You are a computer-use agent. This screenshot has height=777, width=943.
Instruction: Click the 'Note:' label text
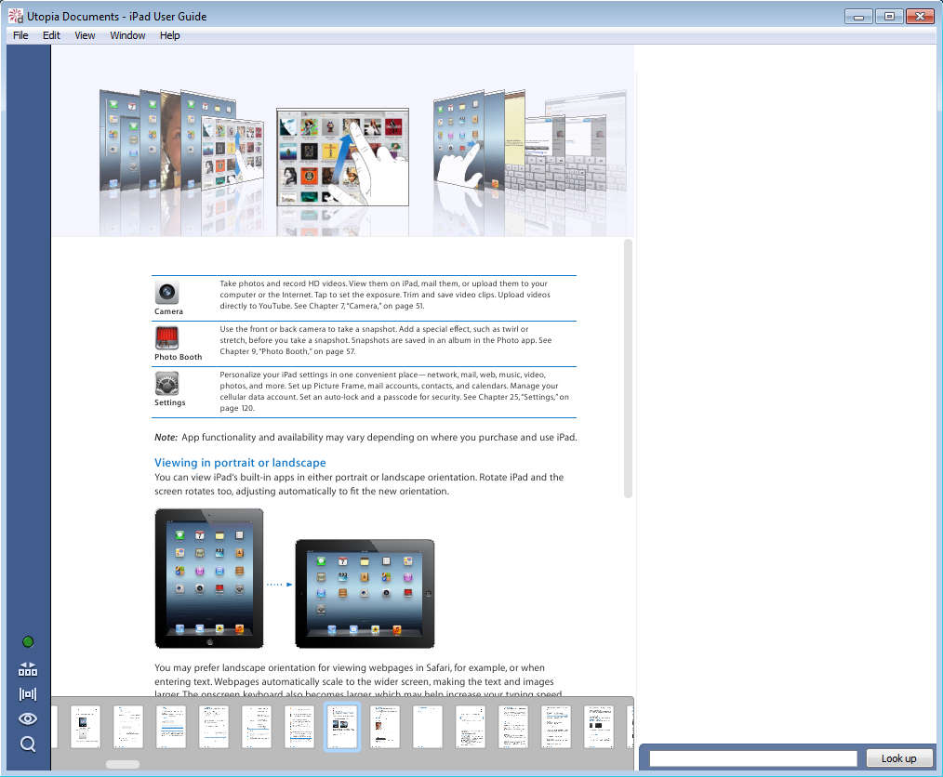tap(166, 438)
